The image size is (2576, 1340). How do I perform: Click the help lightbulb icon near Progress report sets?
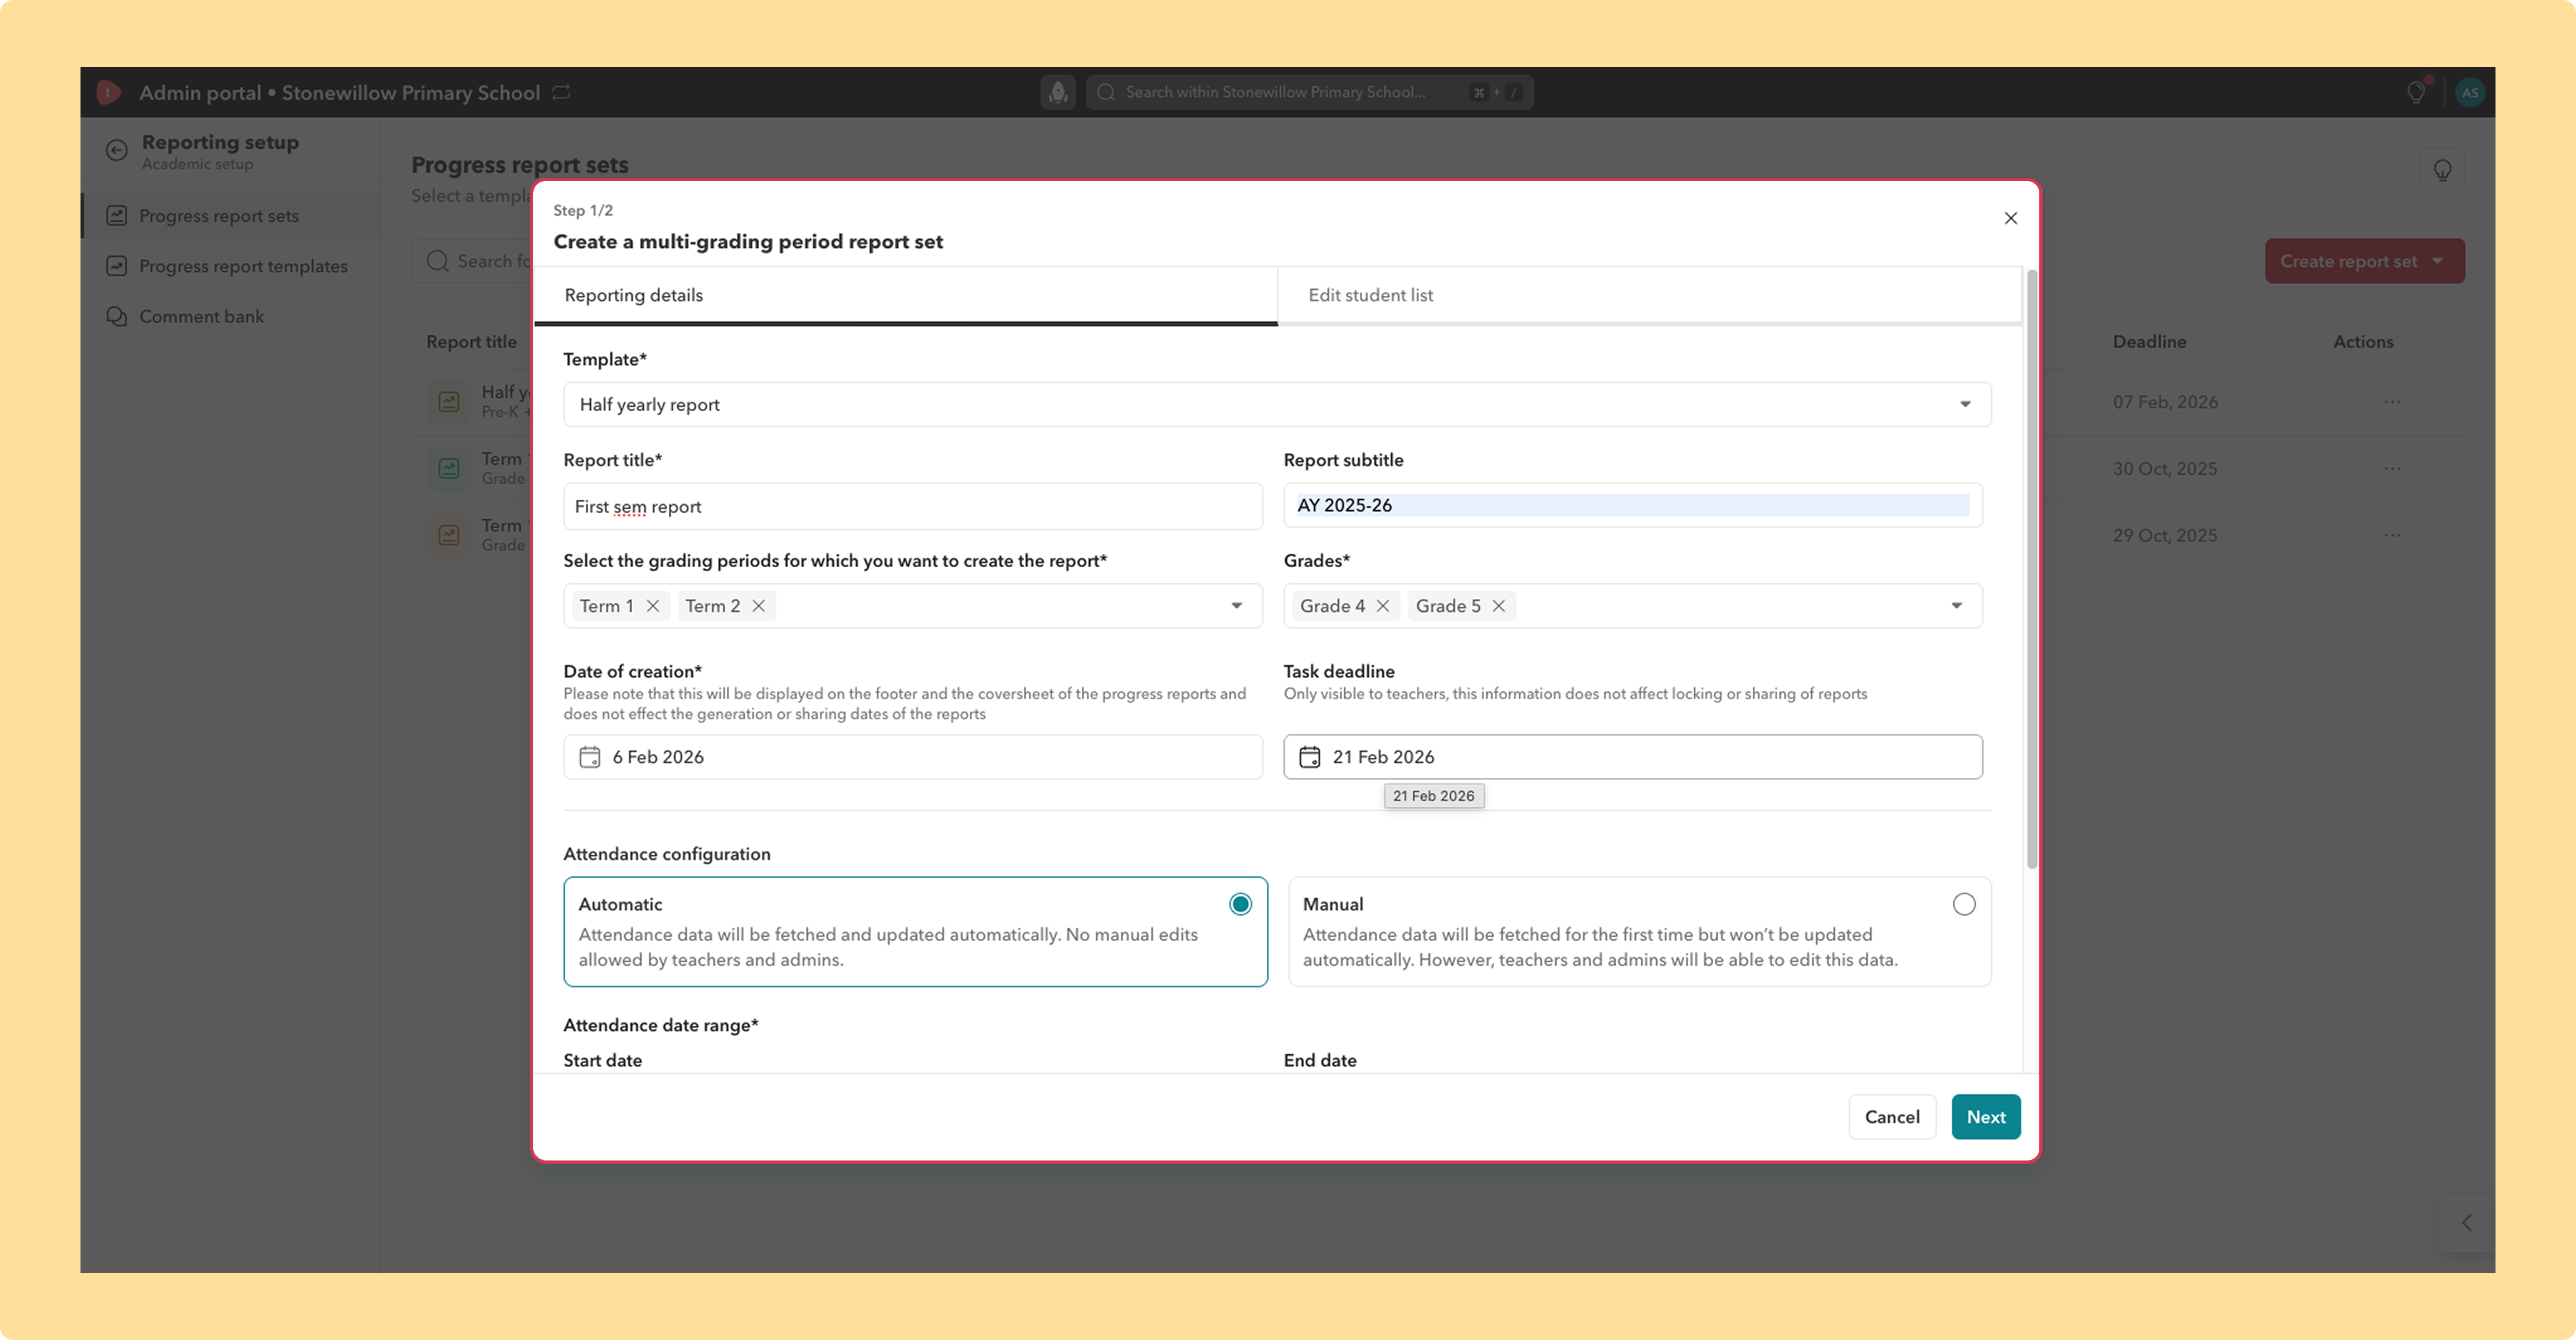(x=2442, y=171)
